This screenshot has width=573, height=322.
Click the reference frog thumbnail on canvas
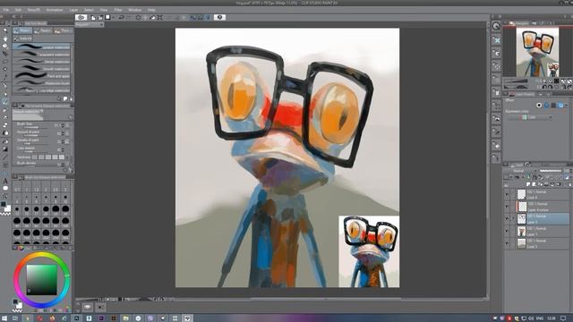tap(369, 251)
